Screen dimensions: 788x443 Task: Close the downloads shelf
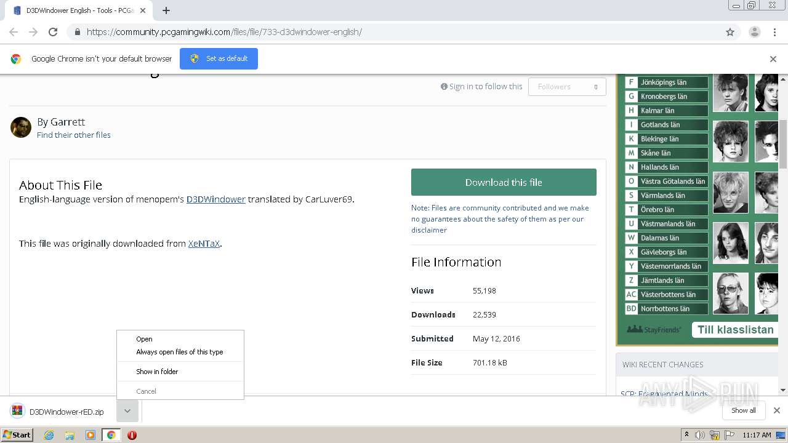pos(776,410)
